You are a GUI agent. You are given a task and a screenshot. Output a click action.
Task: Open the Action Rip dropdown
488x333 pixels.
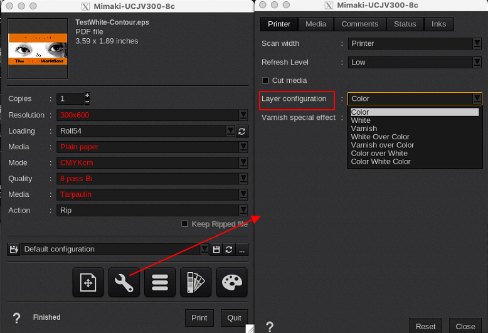243,210
